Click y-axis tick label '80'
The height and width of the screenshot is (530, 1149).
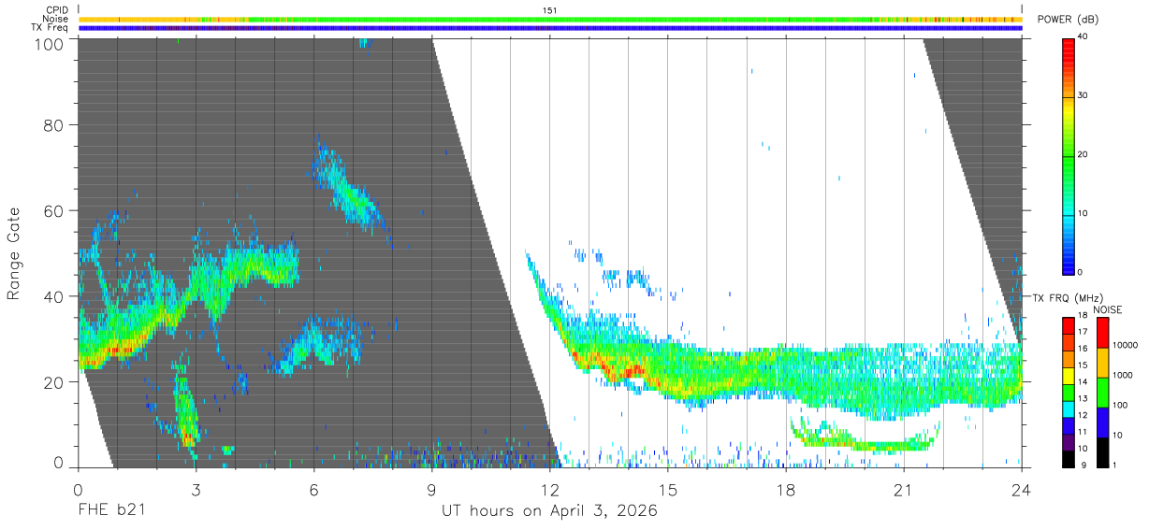coord(53,125)
